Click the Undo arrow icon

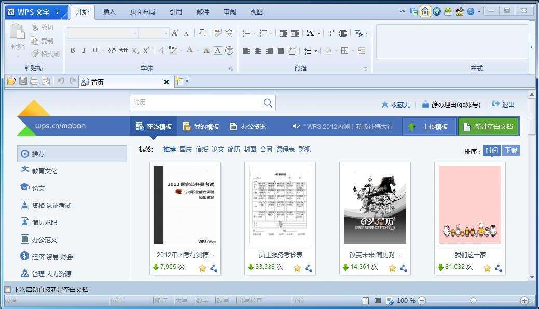61,81
